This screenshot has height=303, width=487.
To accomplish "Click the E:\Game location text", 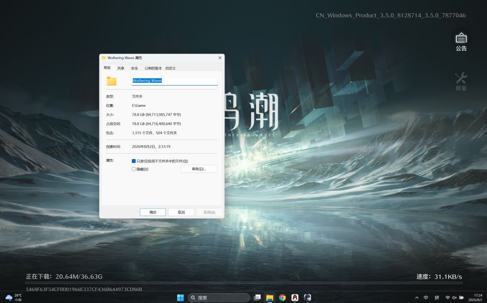I will coord(139,105).
